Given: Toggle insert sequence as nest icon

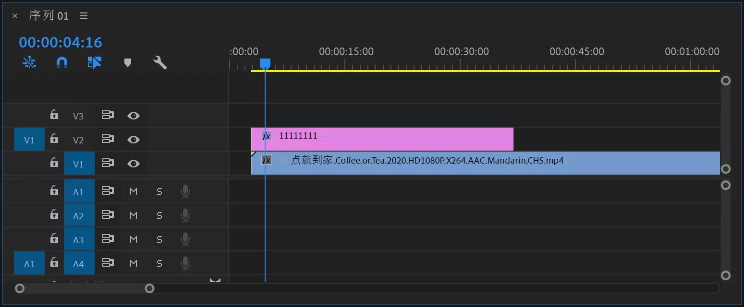Looking at the screenshot, I should coord(29,62).
